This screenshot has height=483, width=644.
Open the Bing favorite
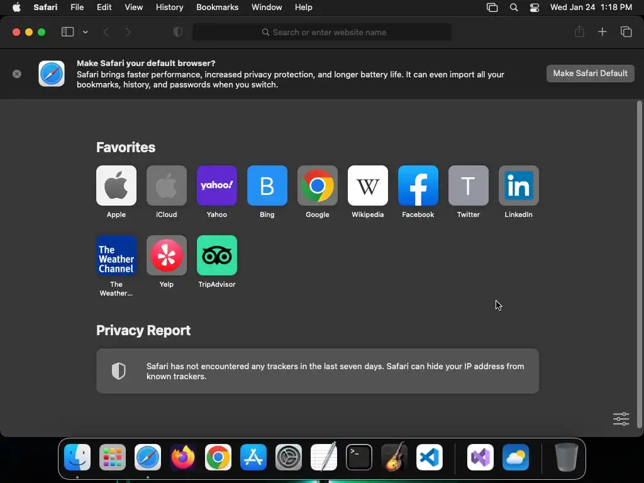click(267, 186)
